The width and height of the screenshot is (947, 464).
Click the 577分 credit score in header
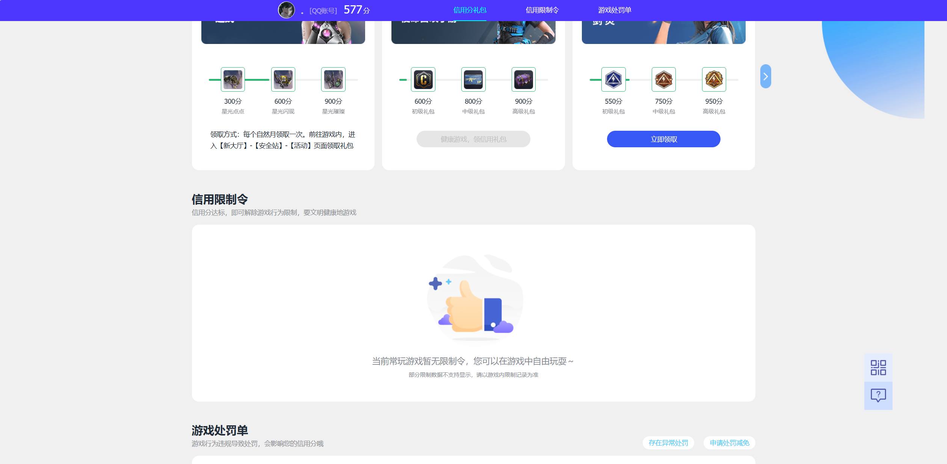(356, 10)
